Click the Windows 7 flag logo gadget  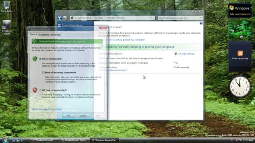[231, 8]
